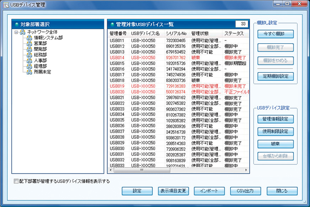This screenshot has width=310, height=207.
Task: Sort list by シリアルNo column header
Action: point(175,33)
